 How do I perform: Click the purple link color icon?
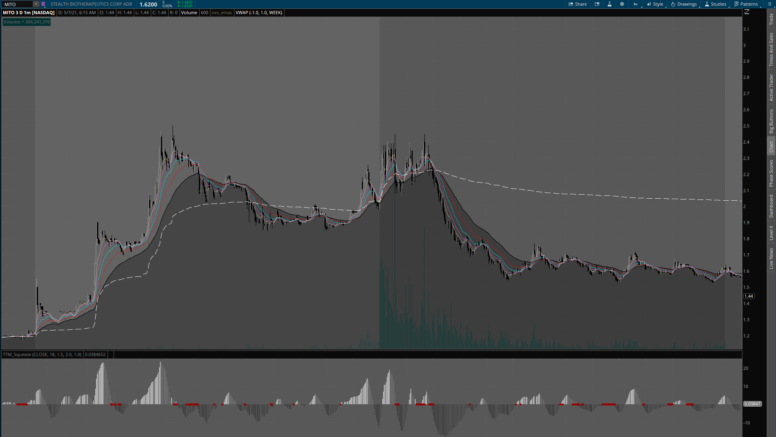click(43, 4)
